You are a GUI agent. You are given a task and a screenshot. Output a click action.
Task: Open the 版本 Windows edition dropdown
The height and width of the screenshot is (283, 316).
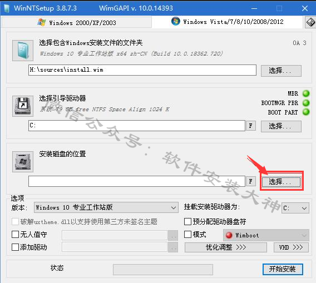pyautogui.click(x=106, y=207)
